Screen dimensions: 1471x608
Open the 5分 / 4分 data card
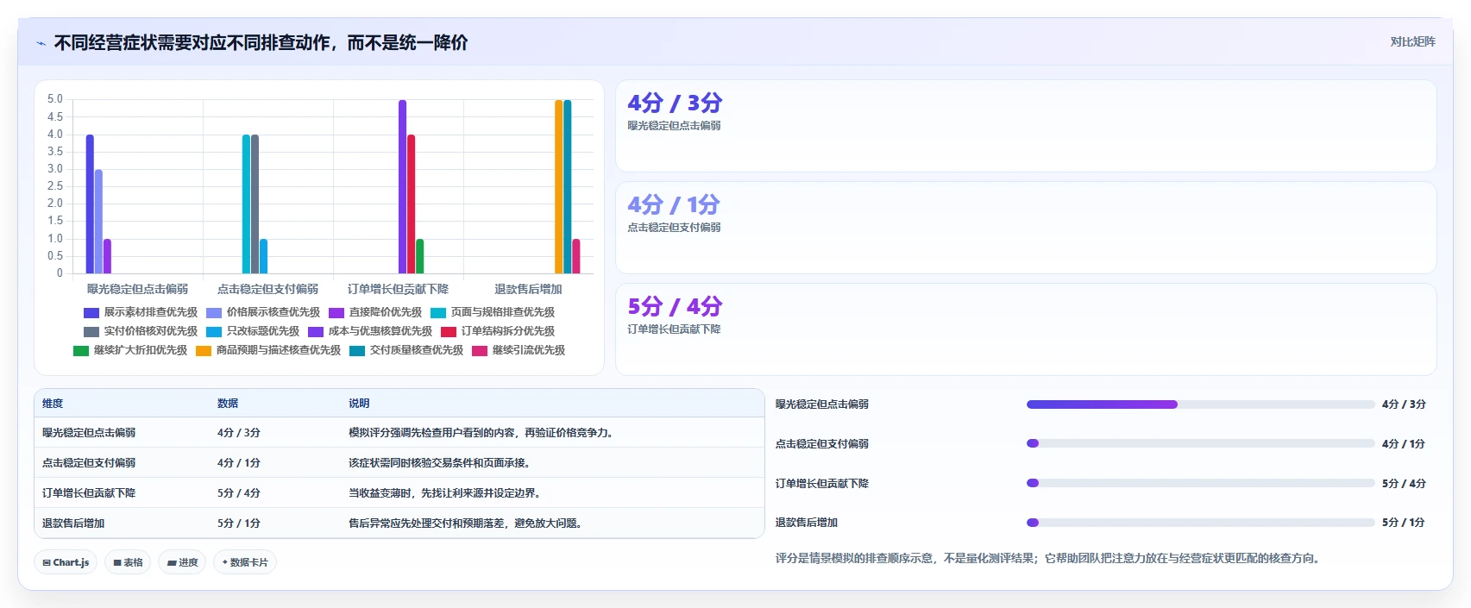tap(1026, 329)
